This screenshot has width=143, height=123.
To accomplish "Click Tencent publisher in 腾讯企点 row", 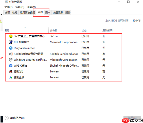I will pos(55,77).
